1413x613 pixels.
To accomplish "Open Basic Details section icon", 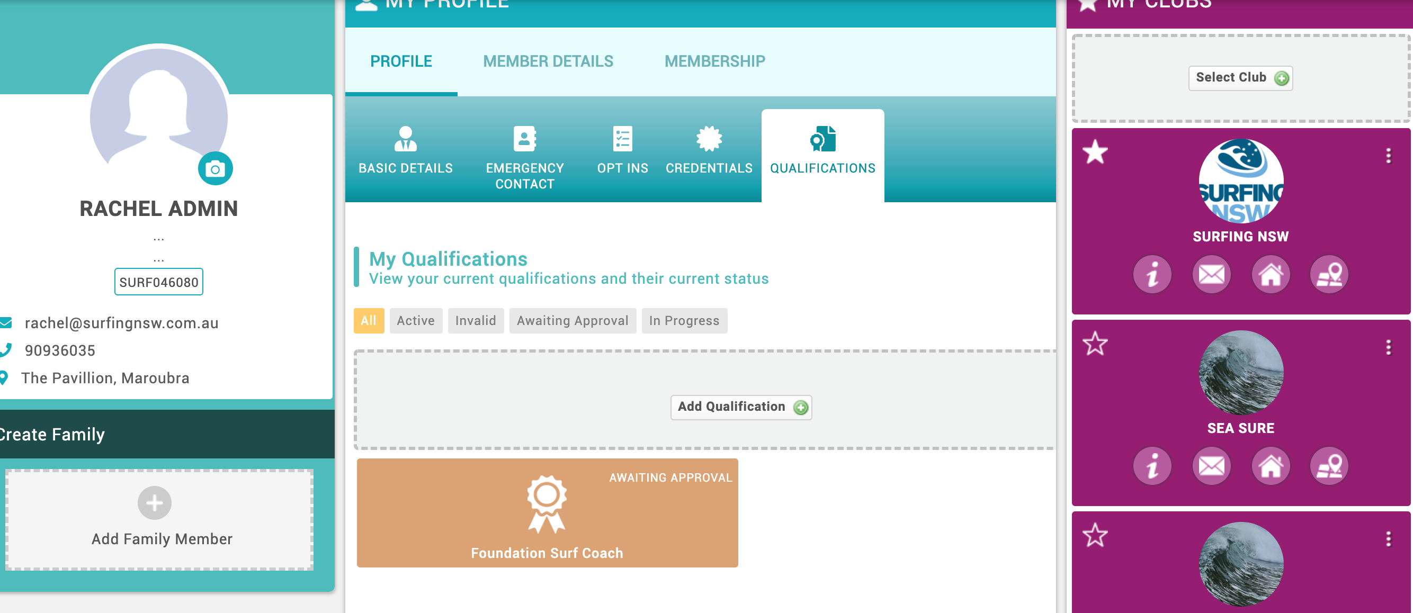I will pyautogui.click(x=405, y=139).
